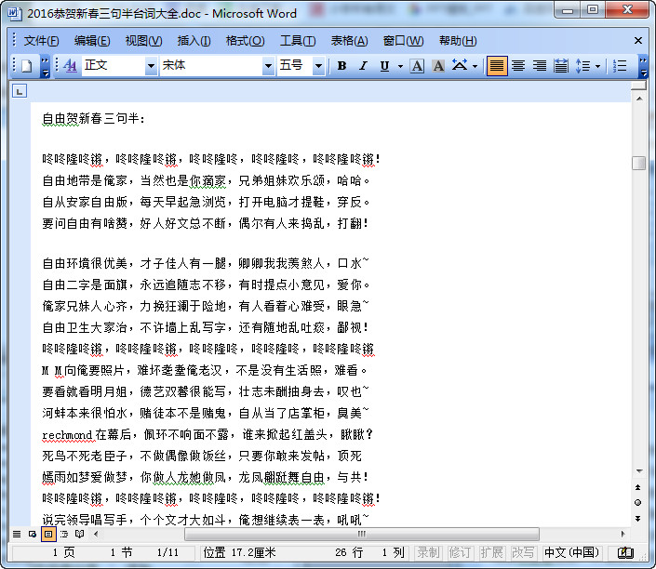Go to the previous page button
The width and height of the screenshot is (656, 569).
[x=638, y=487]
